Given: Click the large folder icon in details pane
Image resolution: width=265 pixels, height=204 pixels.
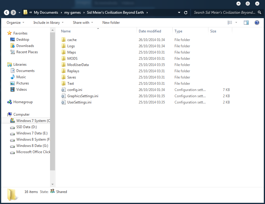Looking at the screenshot, I should coord(12,195).
